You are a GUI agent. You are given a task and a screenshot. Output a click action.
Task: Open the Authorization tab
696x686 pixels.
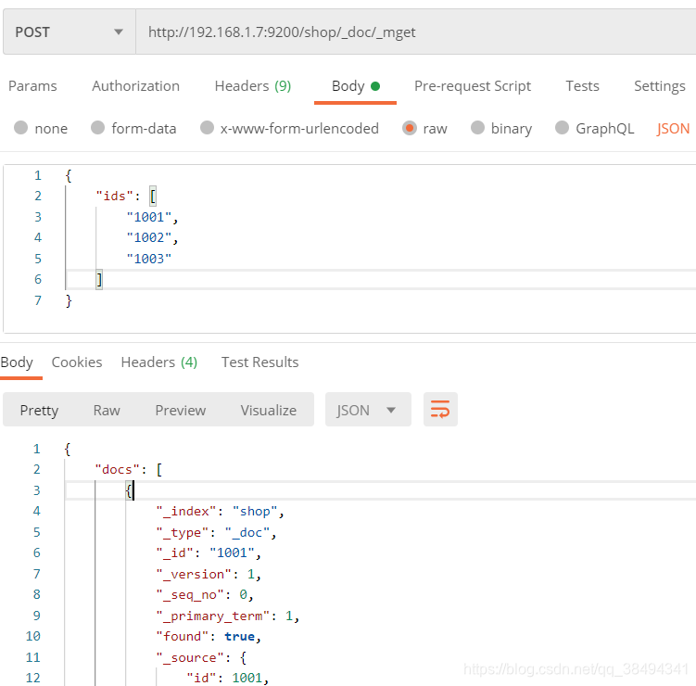tap(135, 86)
